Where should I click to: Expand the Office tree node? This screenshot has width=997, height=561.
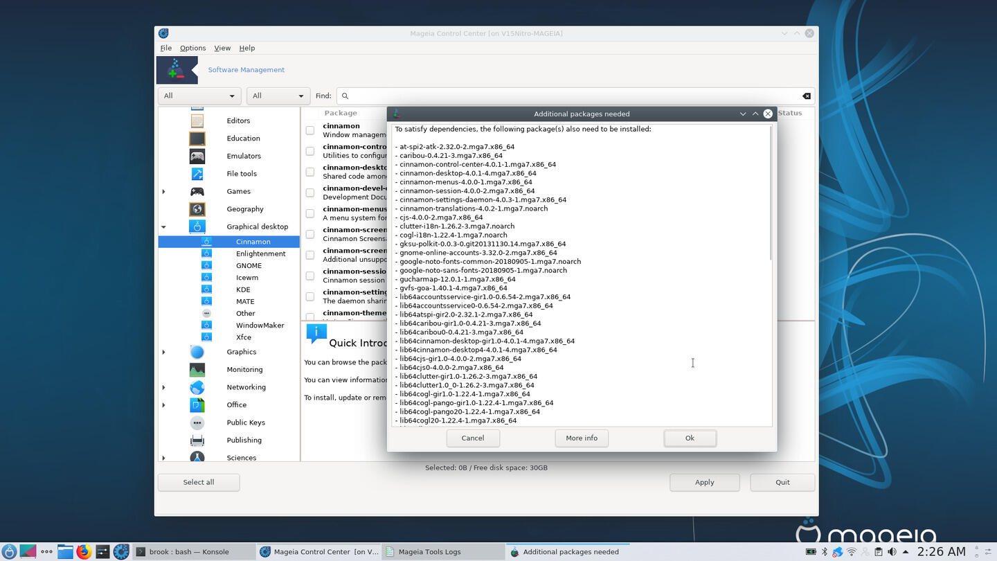164,405
